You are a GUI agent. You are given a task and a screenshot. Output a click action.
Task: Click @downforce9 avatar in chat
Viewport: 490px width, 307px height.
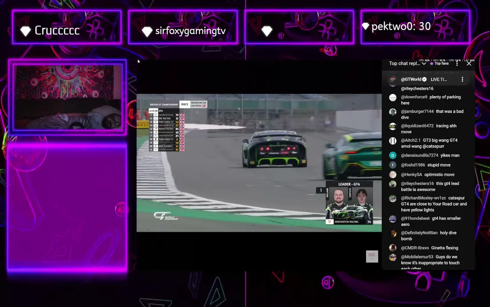tap(393, 98)
